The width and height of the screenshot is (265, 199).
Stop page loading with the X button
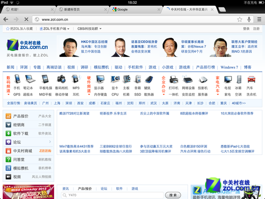[x=26, y=19]
